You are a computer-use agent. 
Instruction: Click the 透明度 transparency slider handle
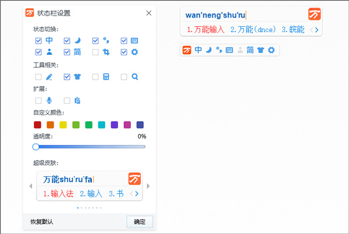tap(36, 147)
